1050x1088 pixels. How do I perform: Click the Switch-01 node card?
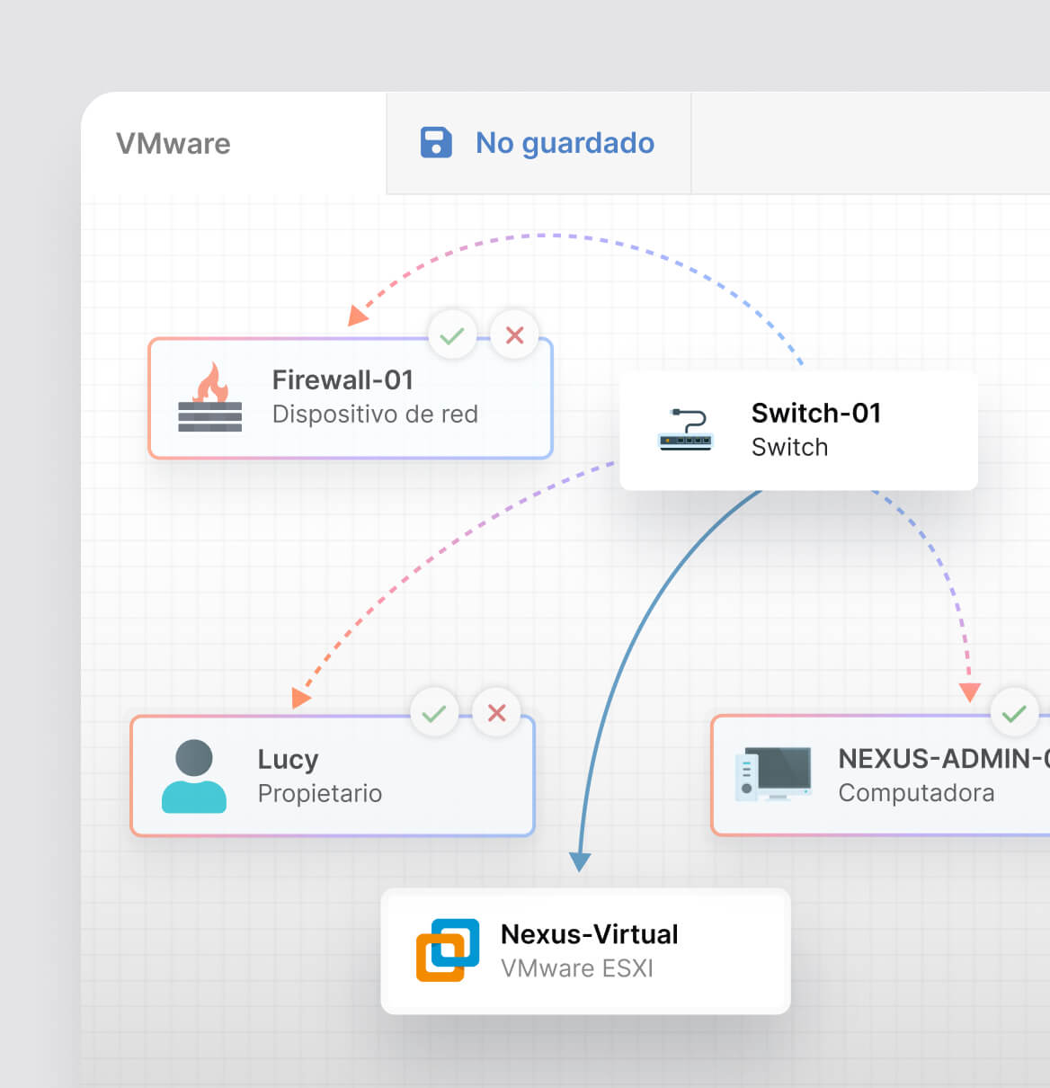798,431
